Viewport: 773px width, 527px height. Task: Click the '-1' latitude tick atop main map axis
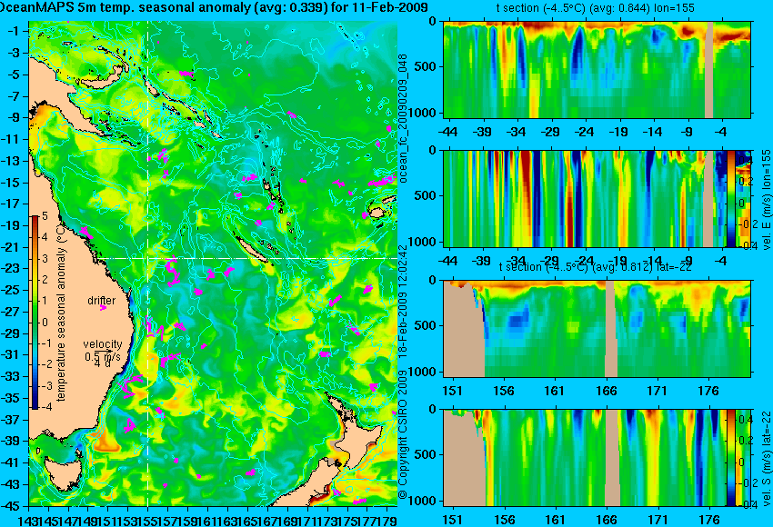tap(15, 31)
